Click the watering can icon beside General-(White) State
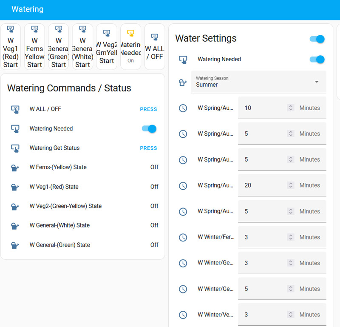This screenshot has width=340, height=327. pyautogui.click(x=15, y=226)
